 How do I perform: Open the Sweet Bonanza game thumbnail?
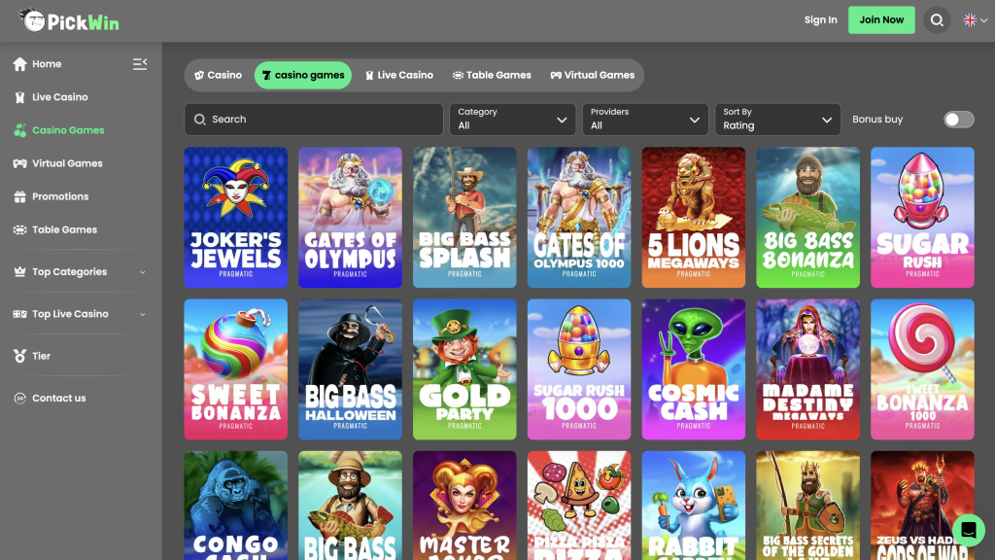235,368
